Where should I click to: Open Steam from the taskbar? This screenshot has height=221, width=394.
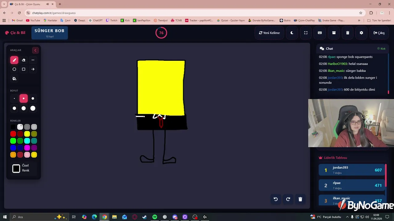[144, 217]
